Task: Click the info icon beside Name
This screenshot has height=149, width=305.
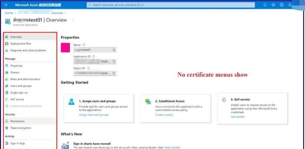Action: pyautogui.click(x=84, y=45)
